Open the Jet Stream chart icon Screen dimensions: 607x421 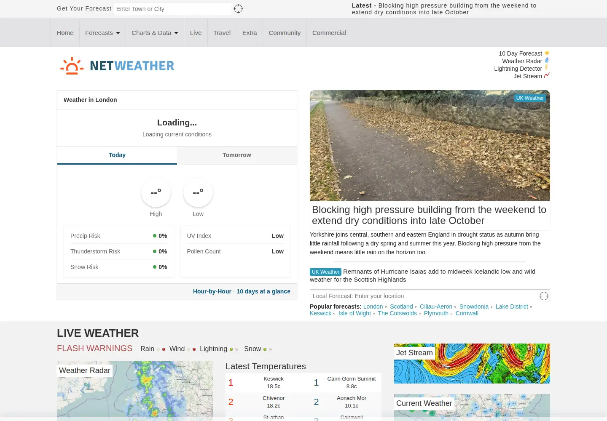547,76
